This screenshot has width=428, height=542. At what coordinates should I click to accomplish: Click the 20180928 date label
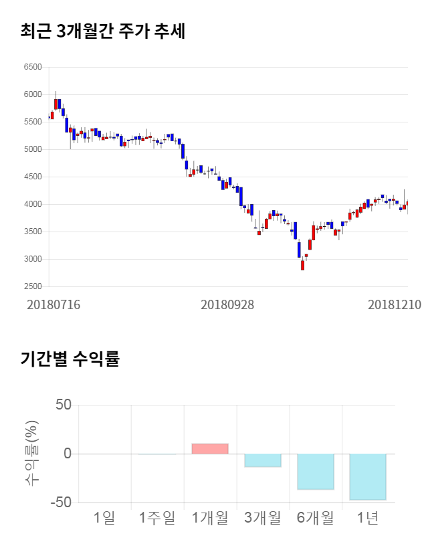coord(227,304)
